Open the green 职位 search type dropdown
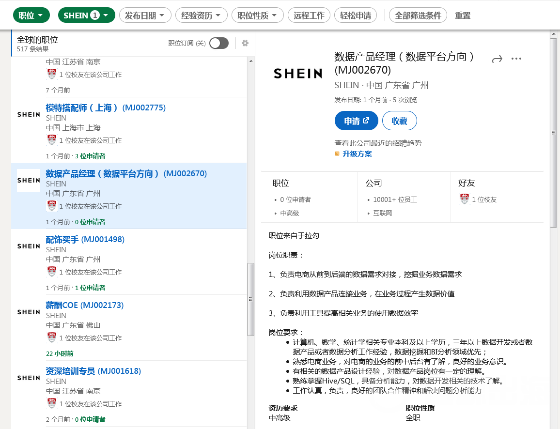This screenshot has height=429, width=560. (x=31, y=15)
